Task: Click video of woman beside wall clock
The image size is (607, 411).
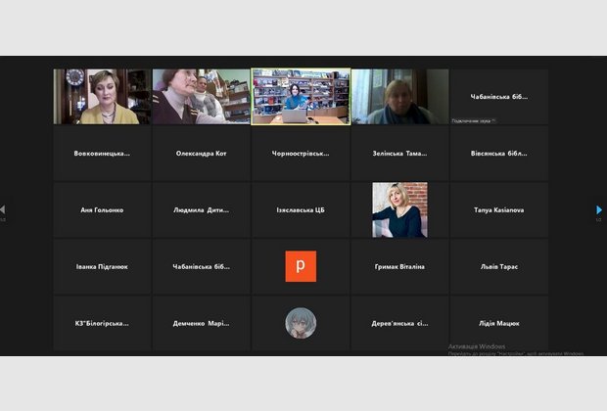Action: 102,97
